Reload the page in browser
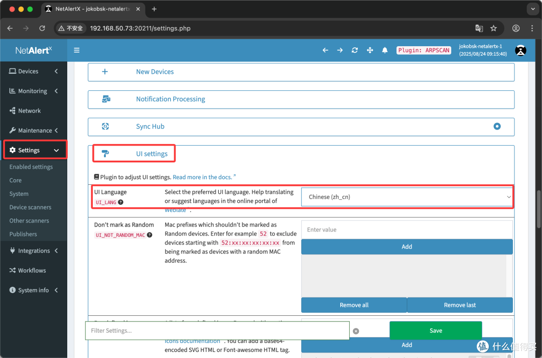542x358 pixels. pos(42,28)
